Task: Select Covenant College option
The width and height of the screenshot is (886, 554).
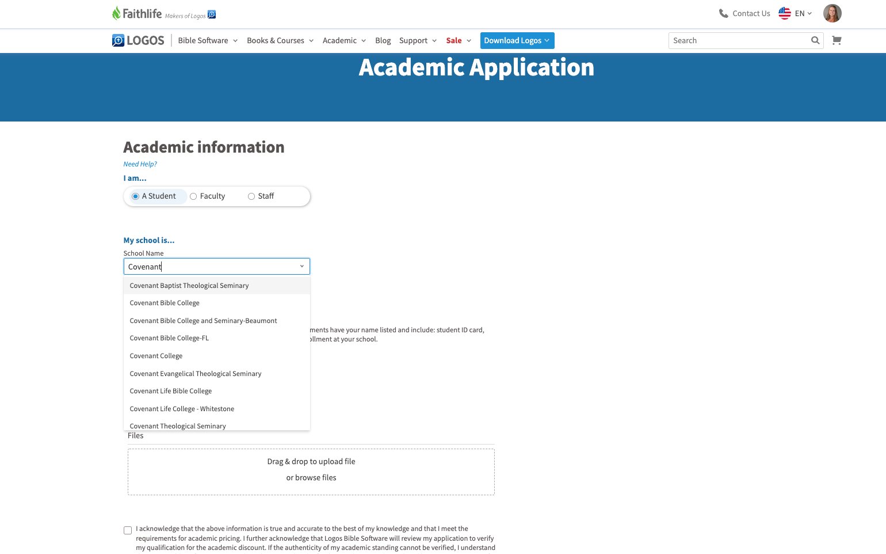Action: [x=217, y=356]
